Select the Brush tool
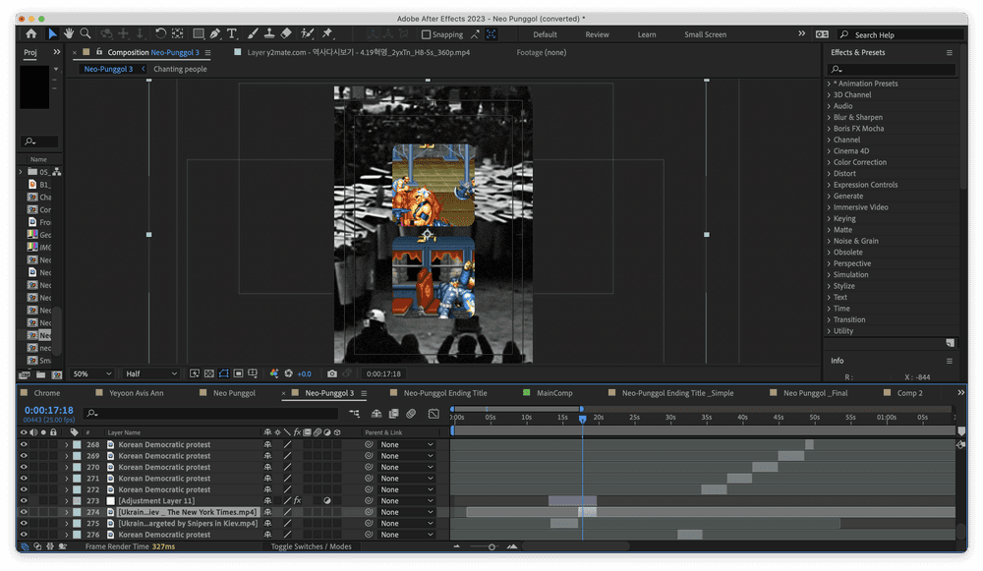 click(254, 33)
